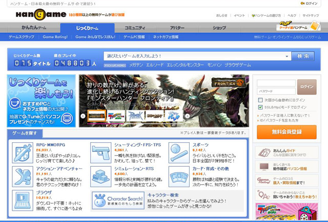Click the Game Rating sidebar icon
The height and width of the screenshot is (222, 328).
264,181
